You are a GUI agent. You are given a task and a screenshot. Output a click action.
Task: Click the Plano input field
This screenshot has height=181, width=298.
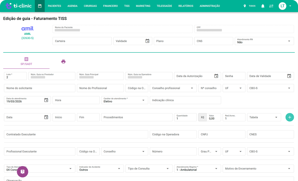[x=173, y=41]
